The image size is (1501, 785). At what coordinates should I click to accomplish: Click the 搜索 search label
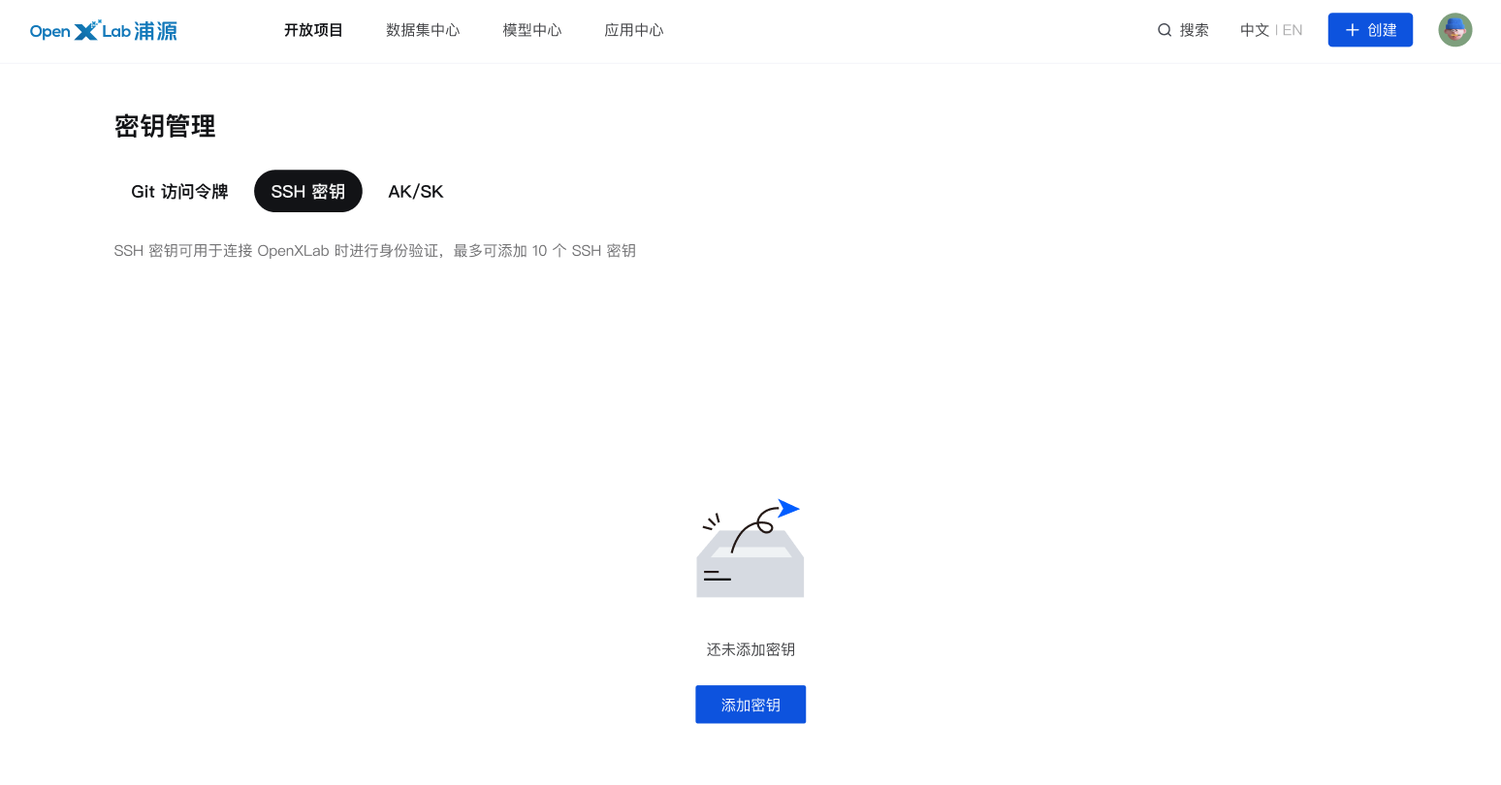click(1194, 30)
